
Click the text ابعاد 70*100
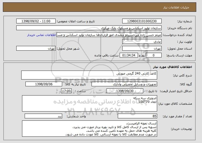(147, 102)
